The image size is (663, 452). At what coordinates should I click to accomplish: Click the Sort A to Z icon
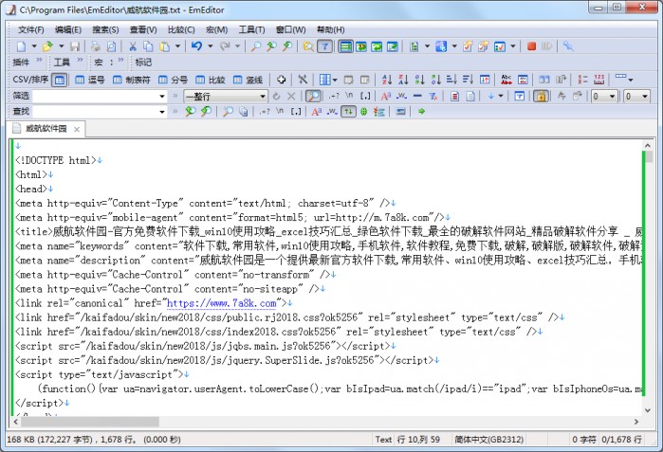(386, 80)
